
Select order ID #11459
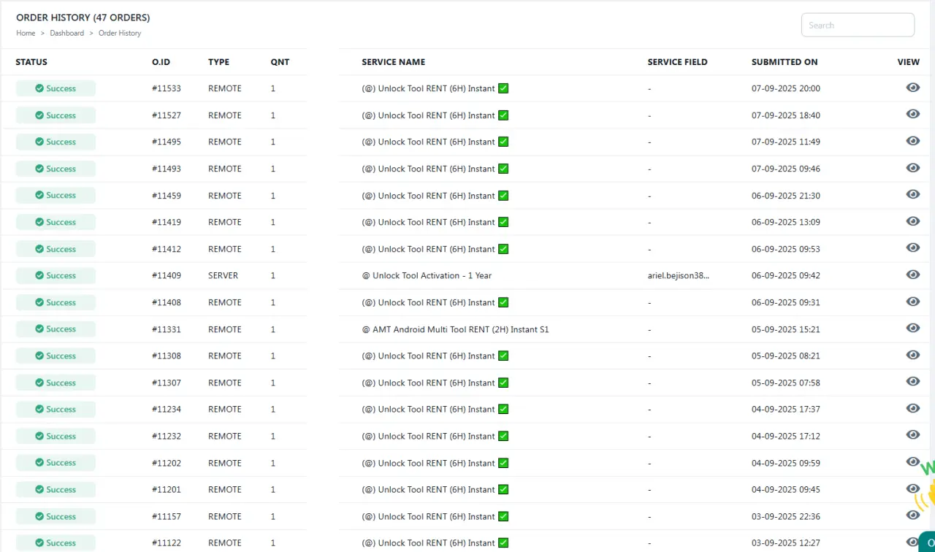(x=167, y=196)
